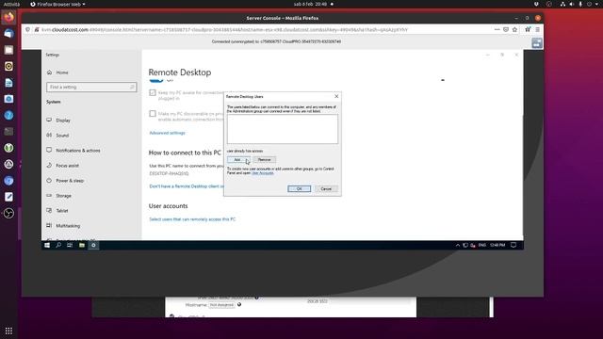Image resolution: width=603 pixels, height=339 pixels.
Task: Open Firefox Browser Web app menu
Action: click(x=57, y=4)
